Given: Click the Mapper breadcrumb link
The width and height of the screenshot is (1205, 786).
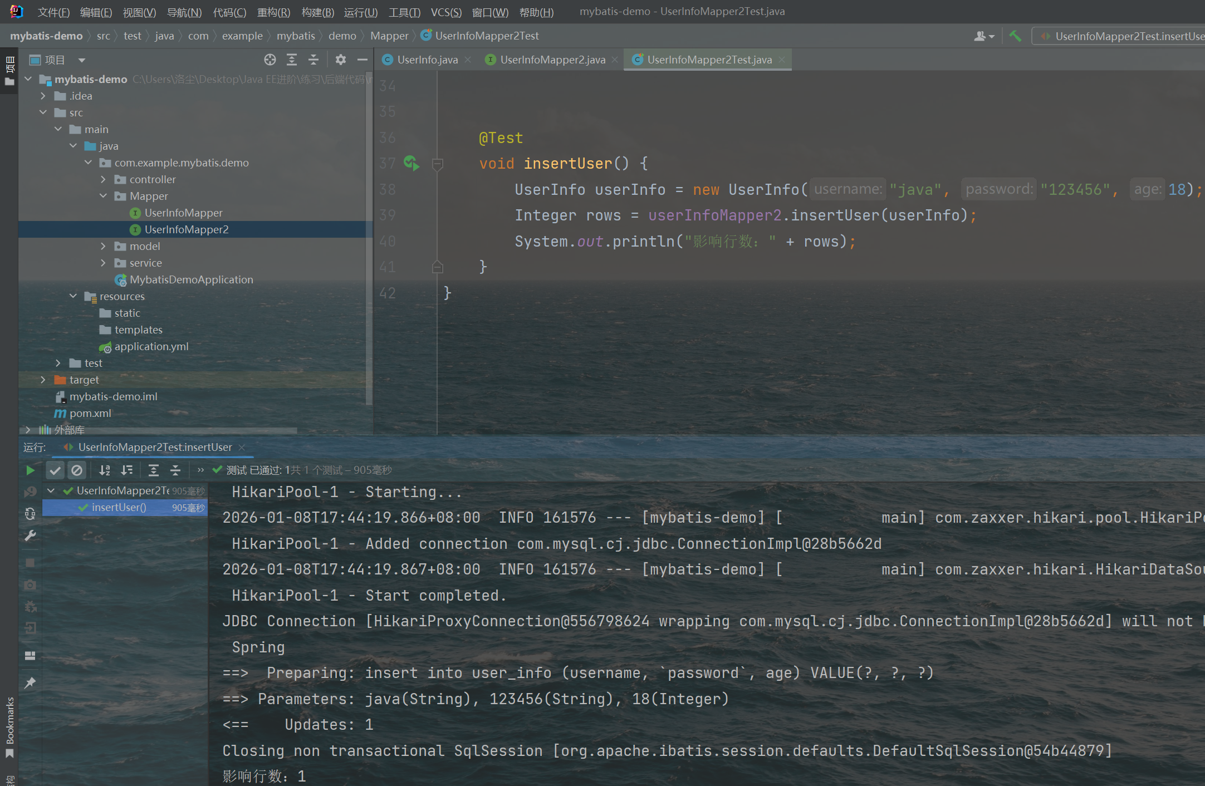Looking at the screenshot, I should (x=389, y=36).
